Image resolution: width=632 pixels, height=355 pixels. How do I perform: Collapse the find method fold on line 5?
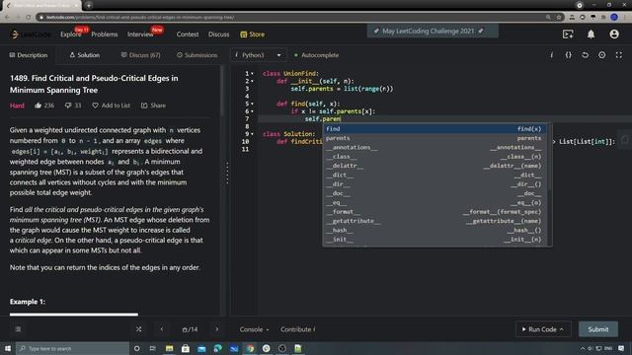[253, 104]
